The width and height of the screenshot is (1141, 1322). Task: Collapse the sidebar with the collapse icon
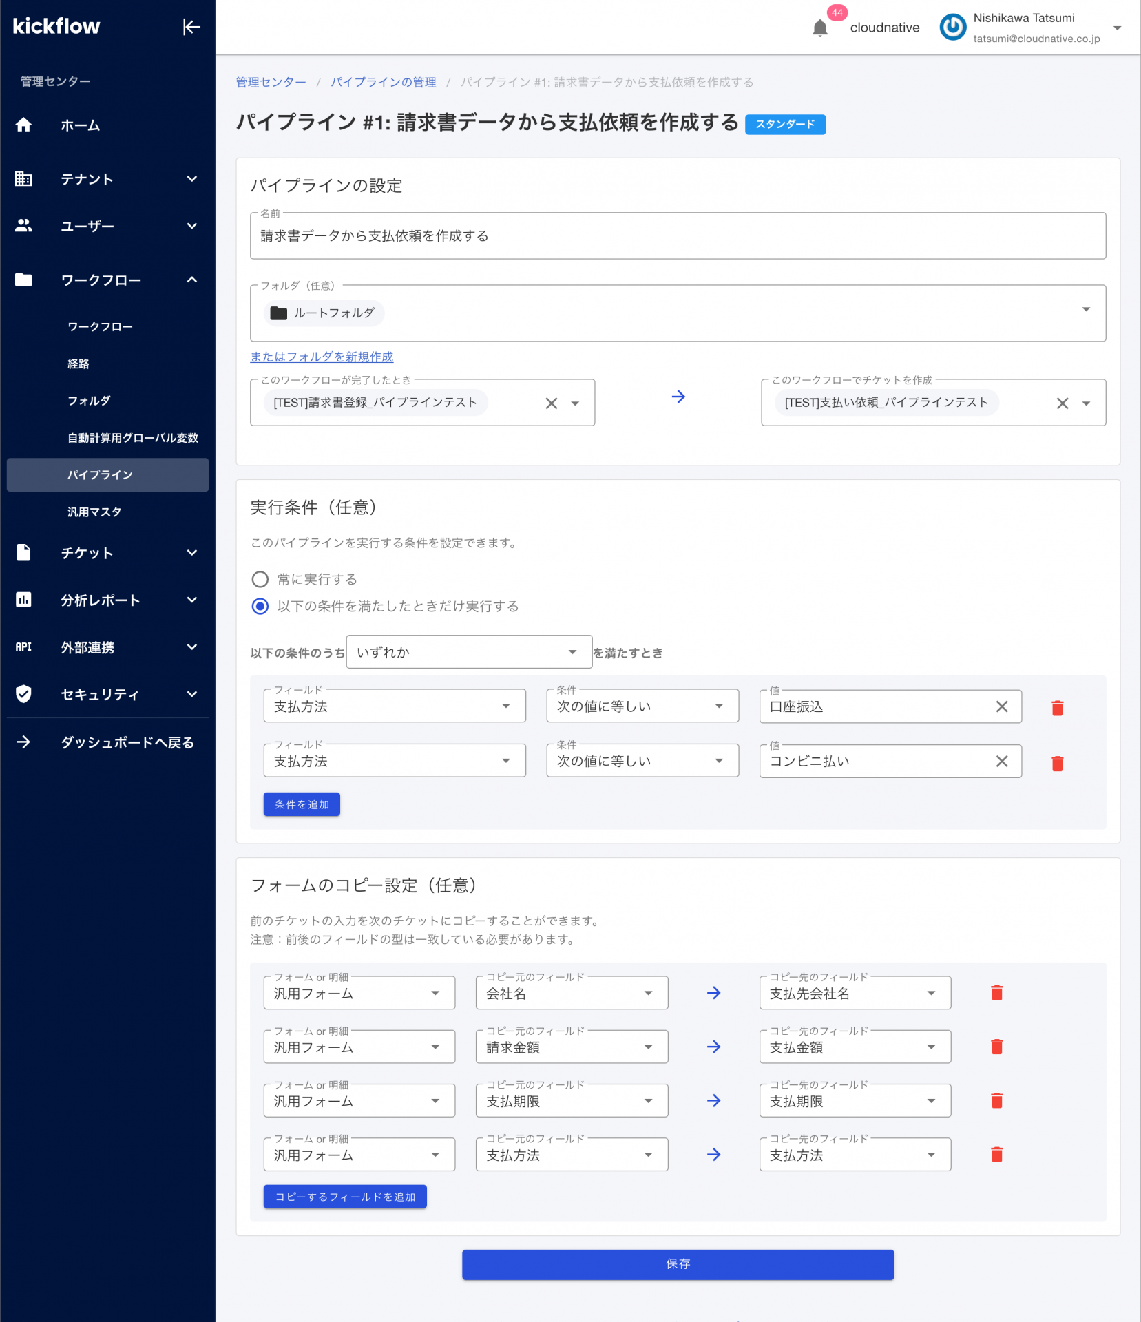[x=191, y=27]
